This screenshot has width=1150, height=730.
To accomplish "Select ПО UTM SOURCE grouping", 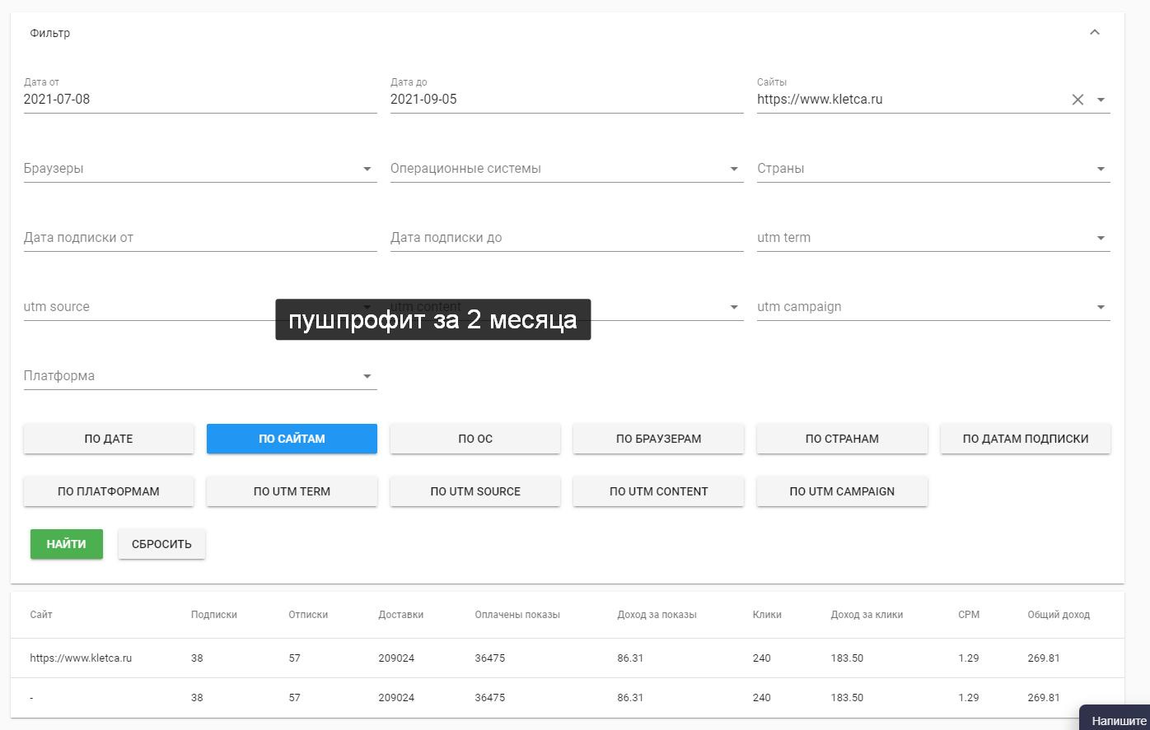I will tap(475, 491).
